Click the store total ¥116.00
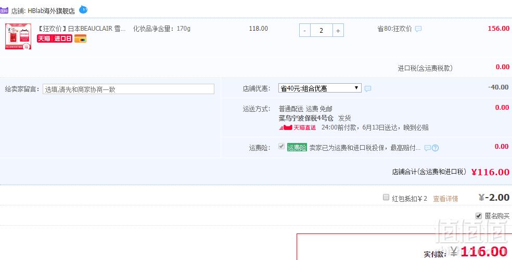Viewport: 512px width, 260px height. [x=490, y=172]
